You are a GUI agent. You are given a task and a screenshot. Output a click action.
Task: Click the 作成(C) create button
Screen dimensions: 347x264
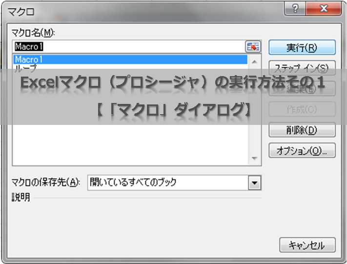(x=302, y=109)
